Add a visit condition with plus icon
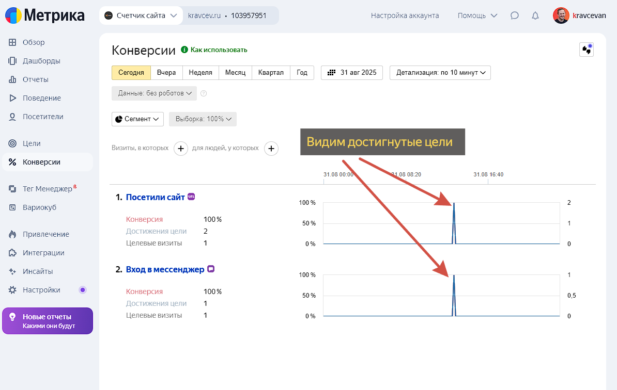The image size is (617, 390). pos(180,149)
